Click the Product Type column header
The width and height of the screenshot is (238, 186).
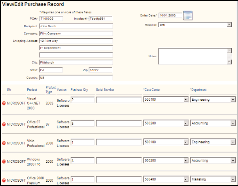pyautogui.click(x=51, y=90)
